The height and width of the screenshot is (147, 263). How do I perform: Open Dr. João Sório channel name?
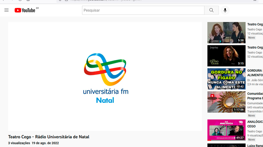pyautogui.click(x=255, y=80)
